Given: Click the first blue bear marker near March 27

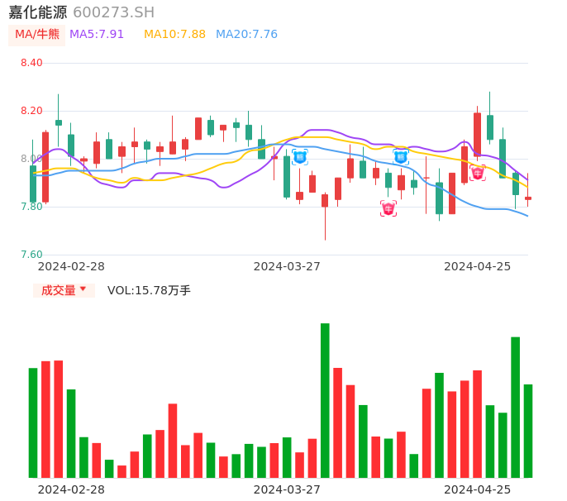Looking at the screenshot, I should (x=299, y=157).
